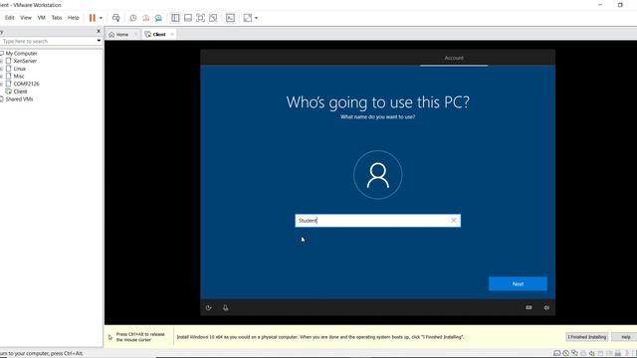Select Shared VMs in the library
This screenshot has width=637, height=358.
pos(19,99)
